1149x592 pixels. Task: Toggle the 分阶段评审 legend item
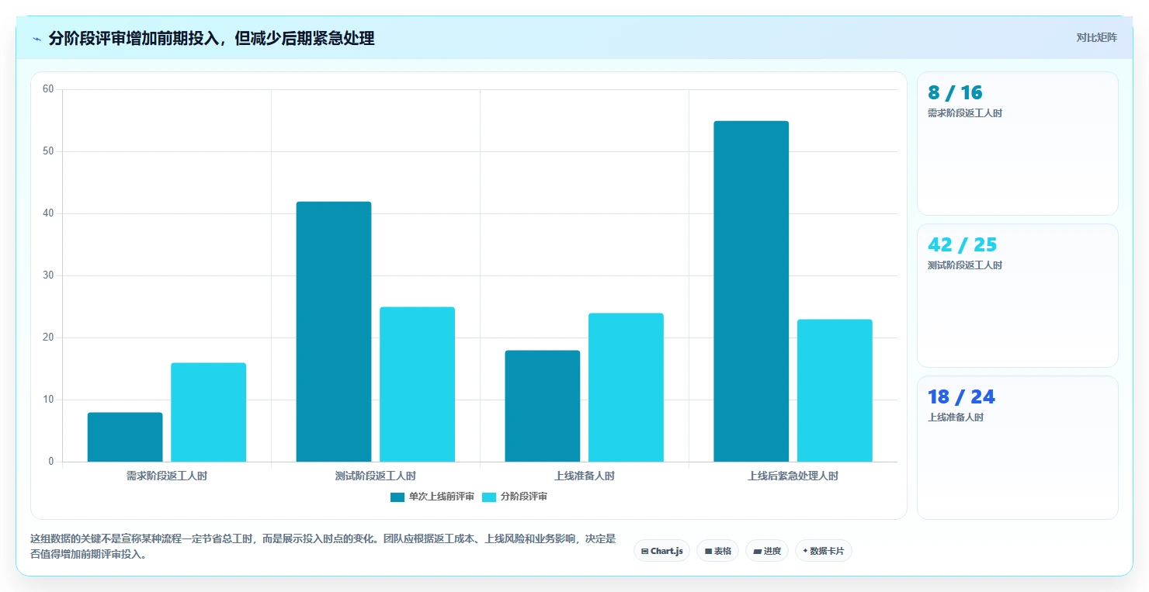pyautogui.click(x=515, y=497)
